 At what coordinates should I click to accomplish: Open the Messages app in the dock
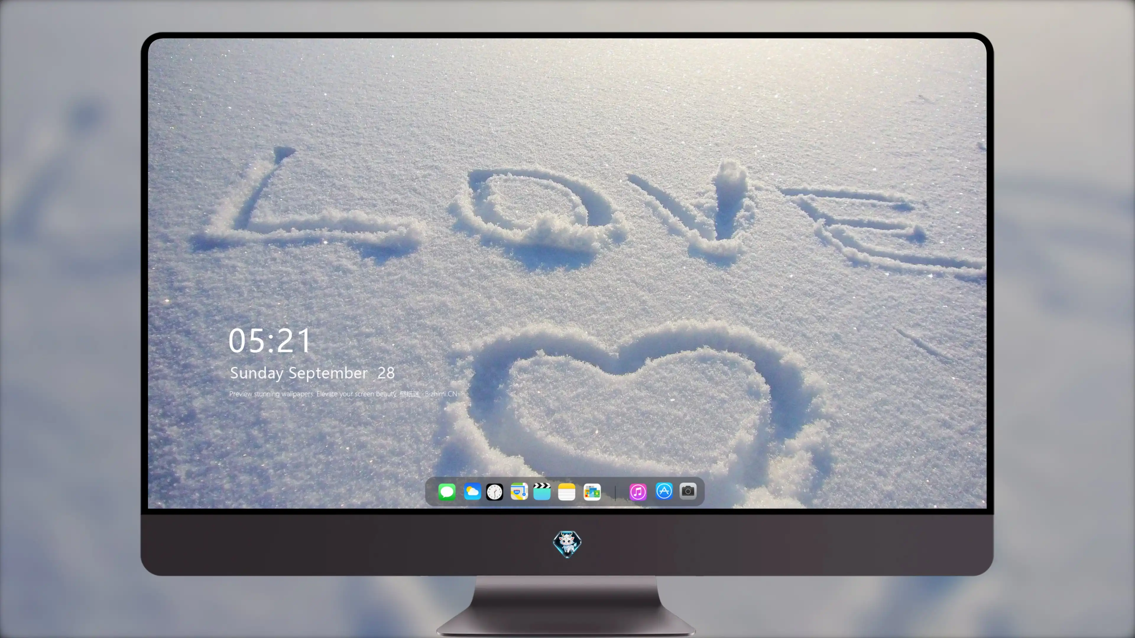[x=447, y=491]
